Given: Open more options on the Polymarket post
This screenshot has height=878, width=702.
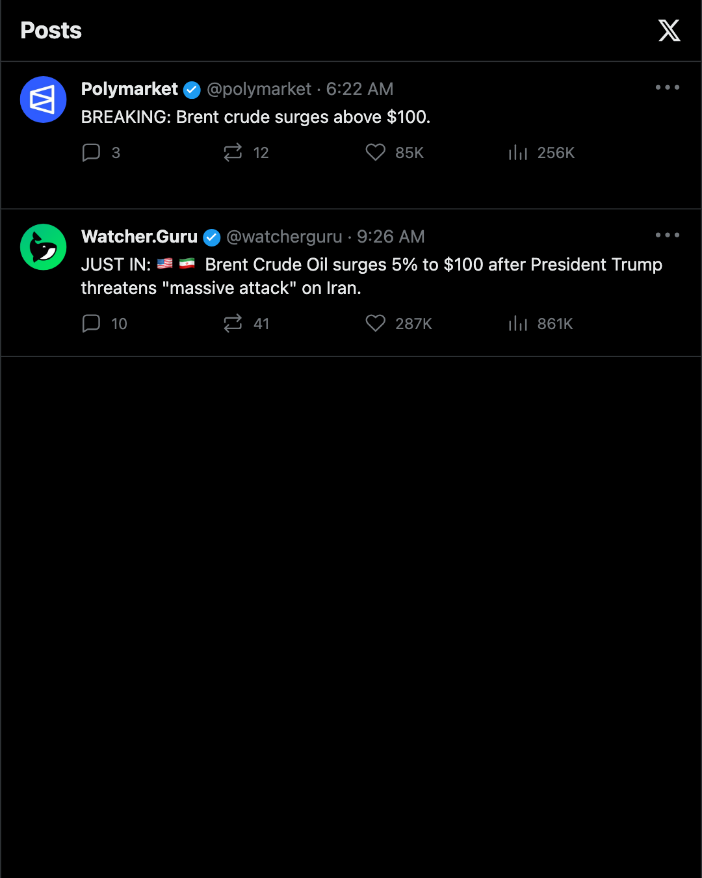Looking at the screenshot, I should click(x=668, y=87).
